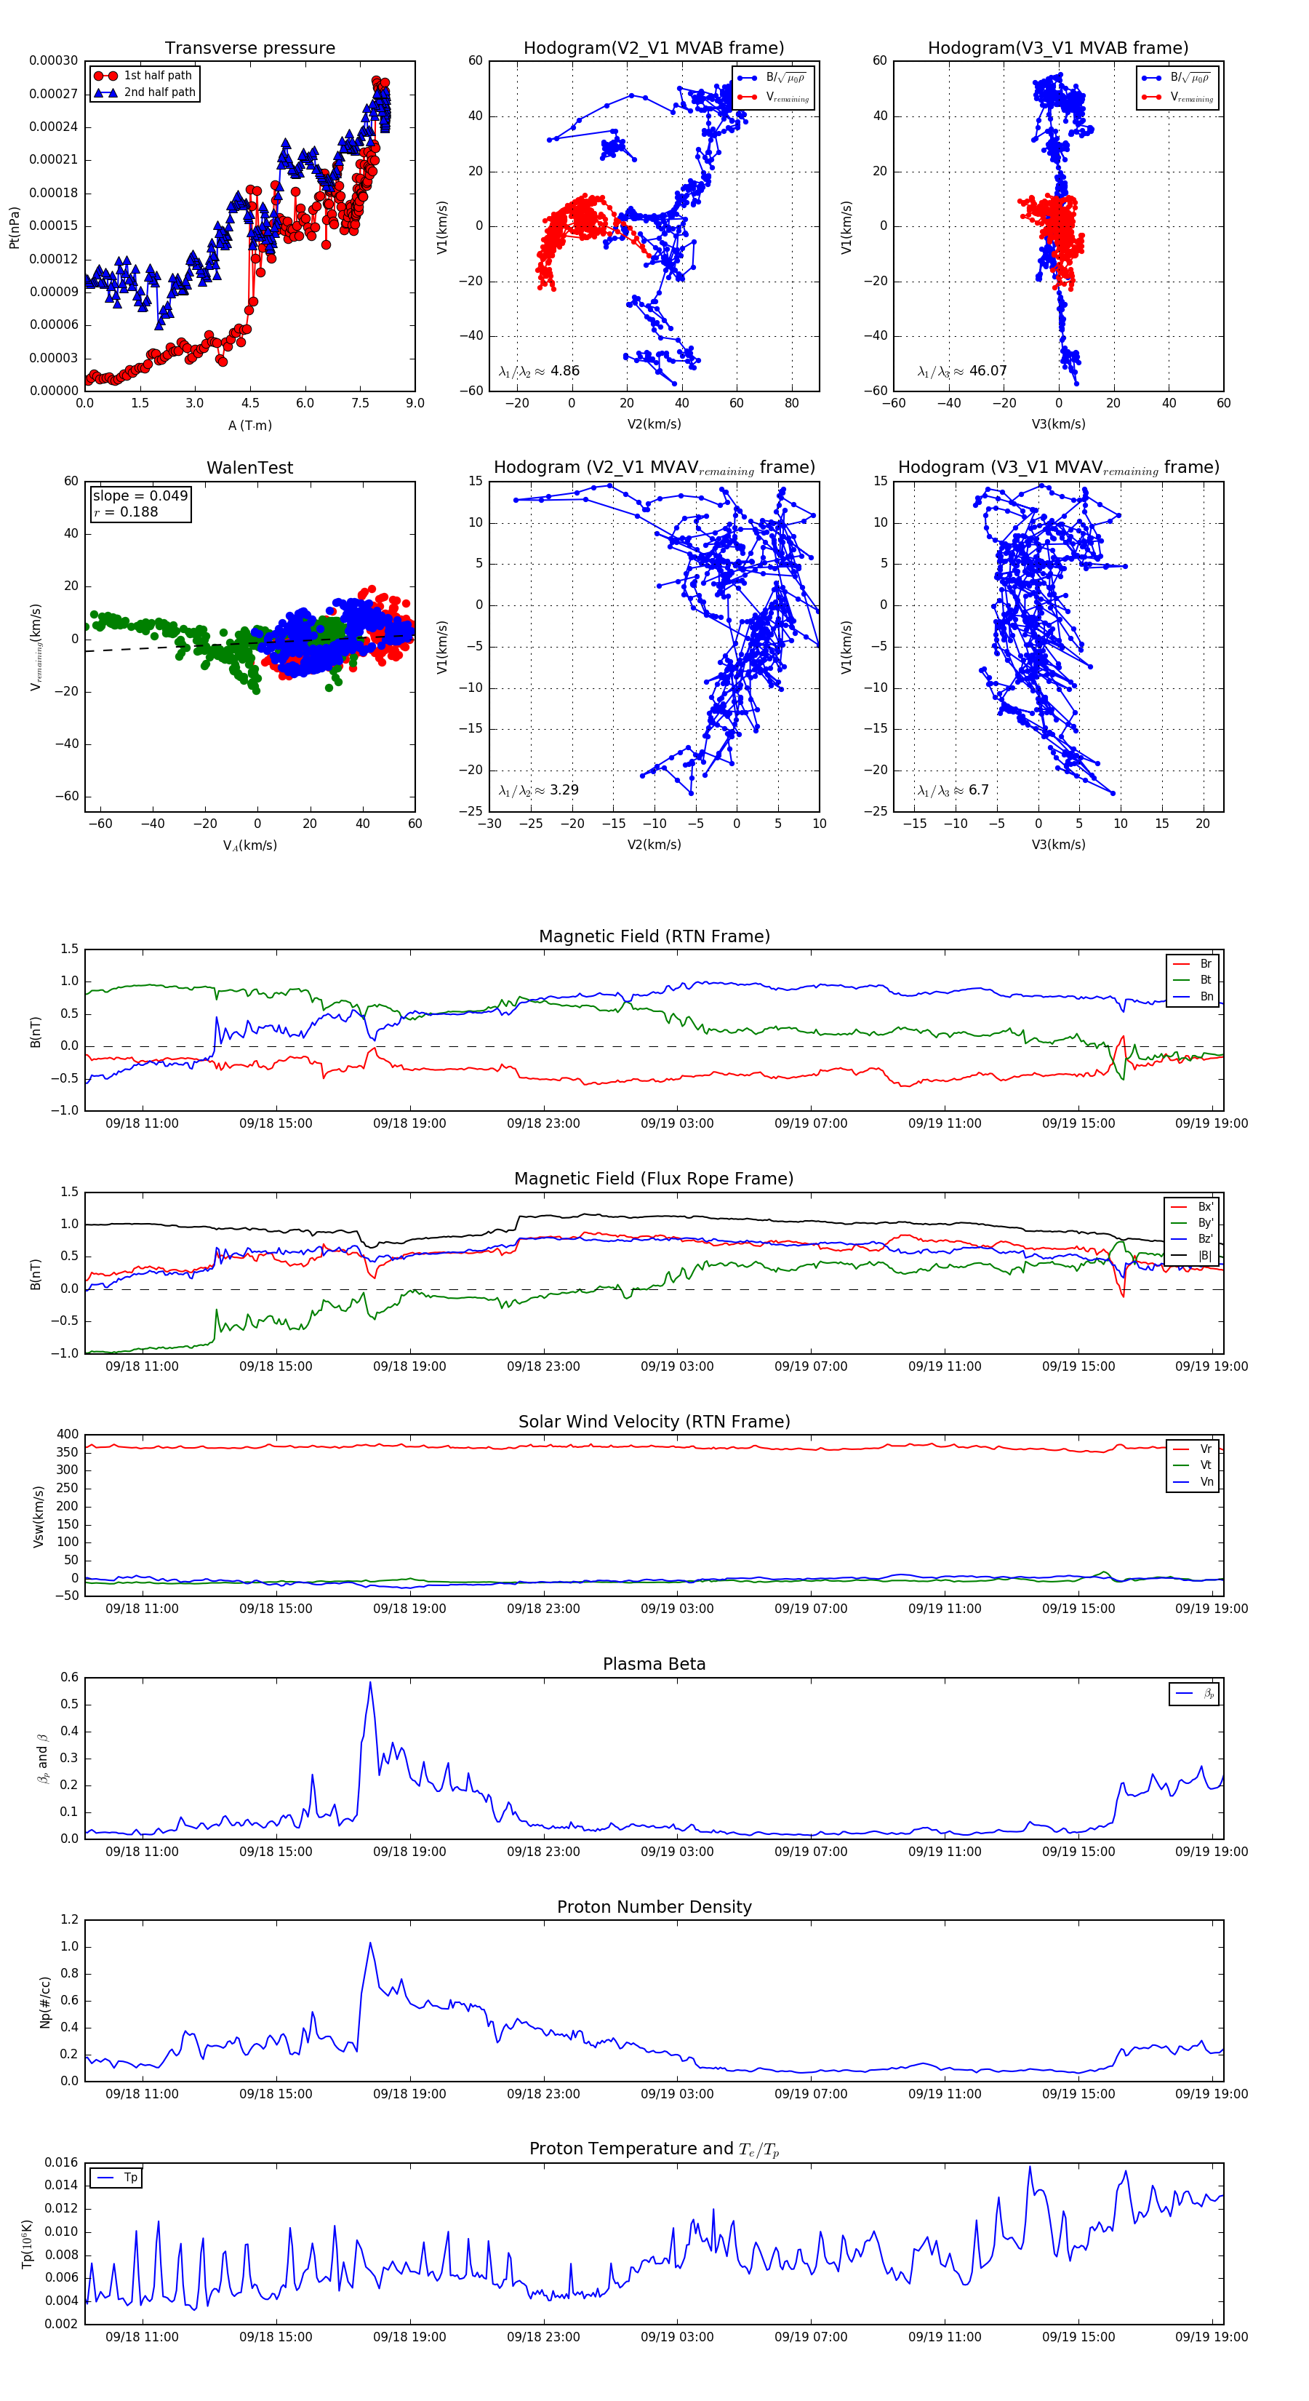Click the "A (T·m)" x-axis label
The width and height of the screenshot is (1309, 2401).
[x=249, y=425]
